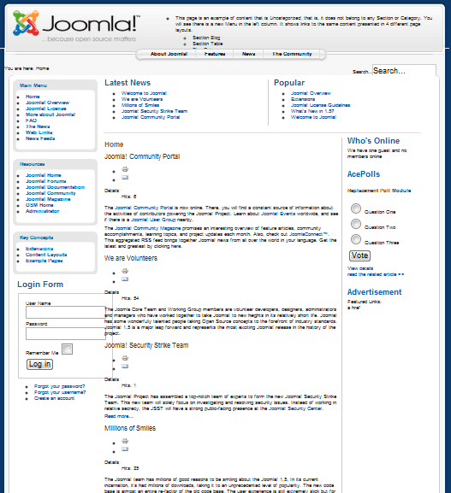The height and width of the screenshot is (493, 451).
Task: Open Joomla! Magazine in Resources
Action: tap(48, 199)
